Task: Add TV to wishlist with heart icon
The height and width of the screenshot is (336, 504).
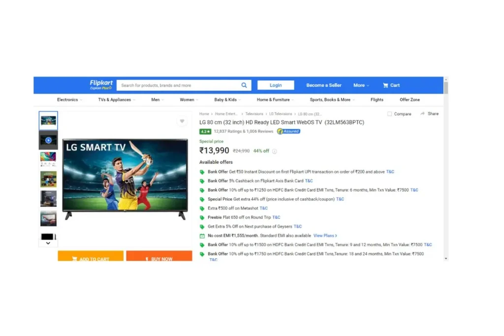Action: (182, 121)
